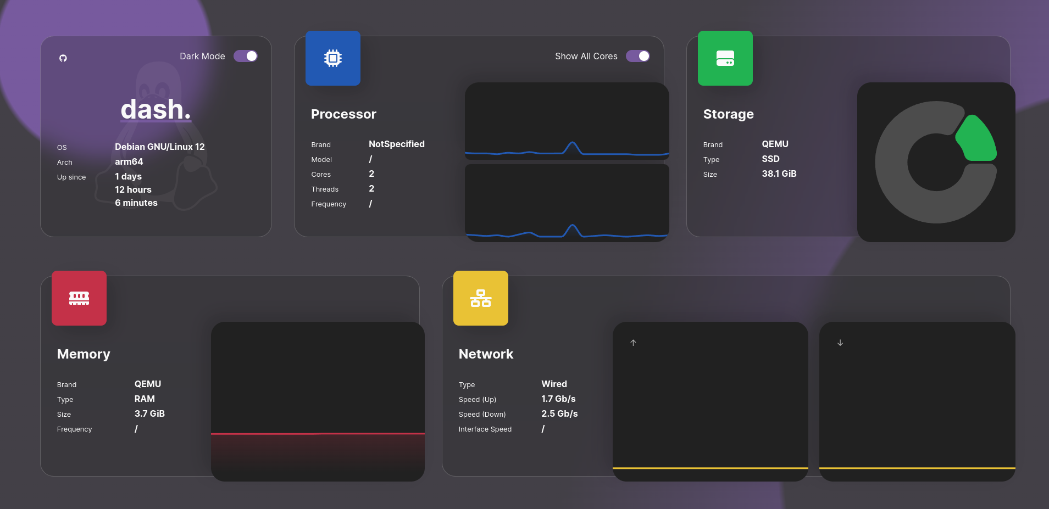
Task: Click the dash. logo title
Action: (156, 109)
